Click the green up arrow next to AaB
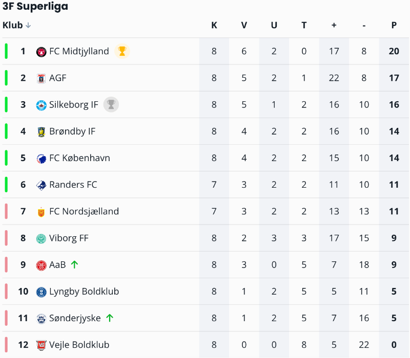 point(75,264)
